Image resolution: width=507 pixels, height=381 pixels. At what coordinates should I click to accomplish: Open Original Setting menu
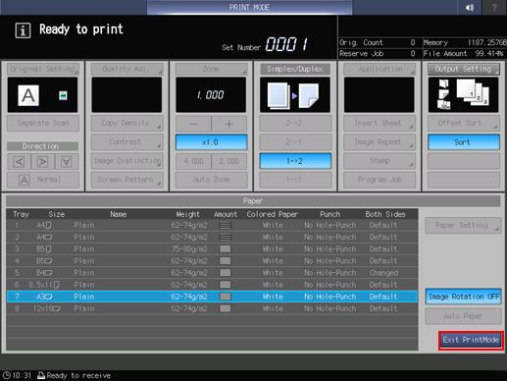pyautogui.click(x=43, y=69)
